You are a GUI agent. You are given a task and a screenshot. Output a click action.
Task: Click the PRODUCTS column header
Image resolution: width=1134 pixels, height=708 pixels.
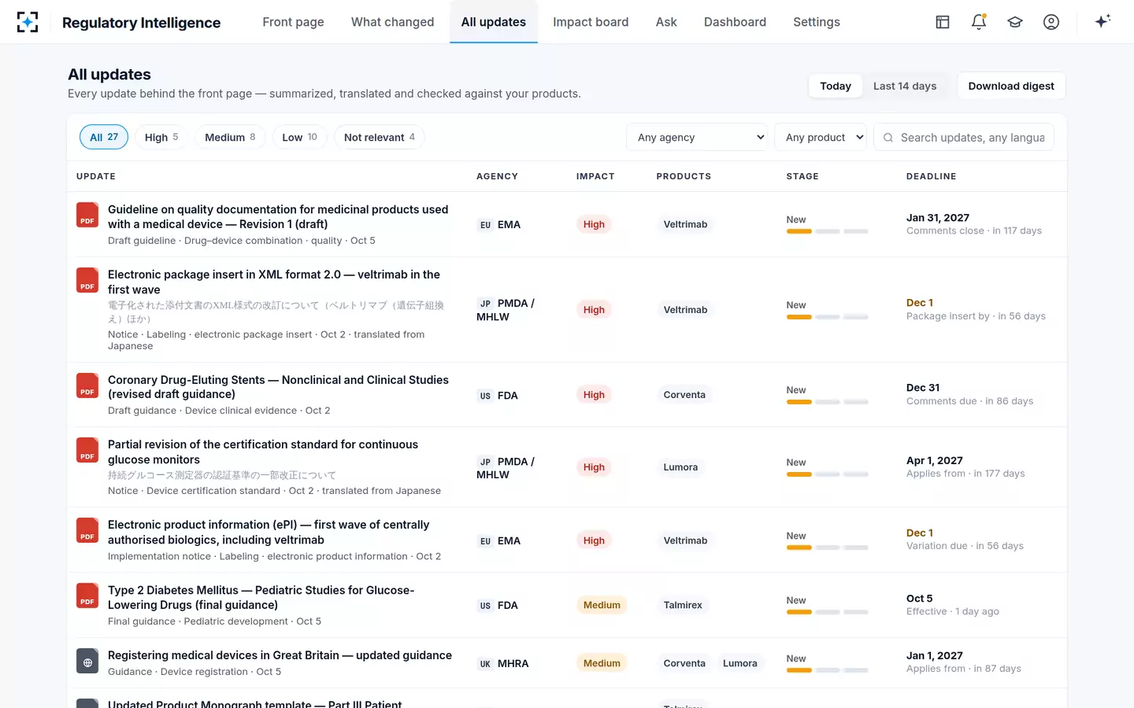684,176
